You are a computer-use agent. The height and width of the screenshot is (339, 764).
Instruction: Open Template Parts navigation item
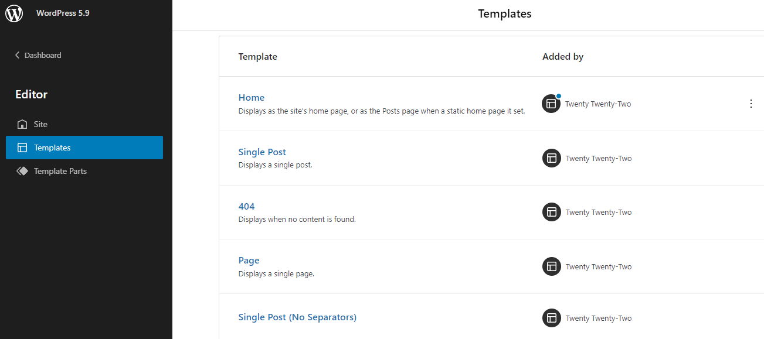click(x=60, y=171)
